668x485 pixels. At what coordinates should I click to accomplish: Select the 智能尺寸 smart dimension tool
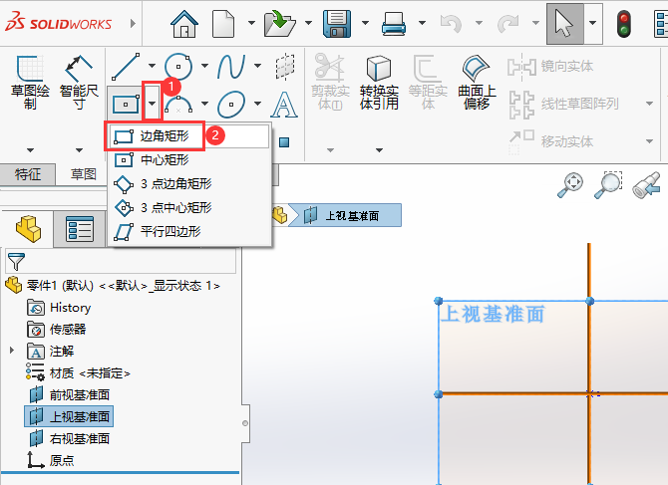tap(79, 82)
